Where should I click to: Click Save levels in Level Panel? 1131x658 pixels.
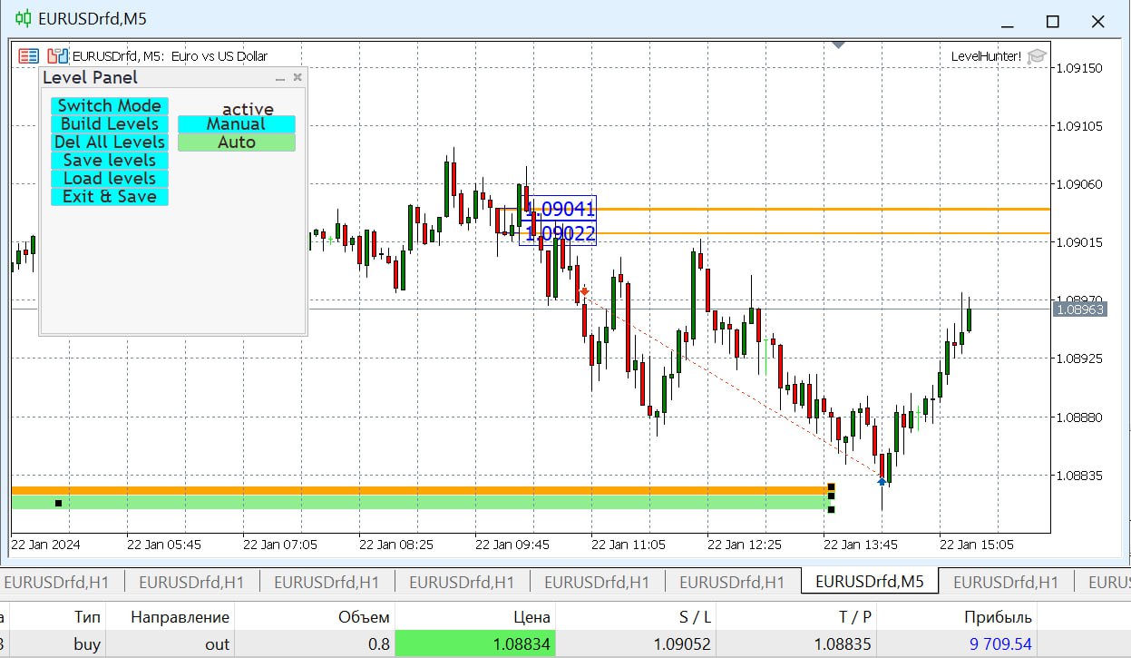[x=109, y=161]
